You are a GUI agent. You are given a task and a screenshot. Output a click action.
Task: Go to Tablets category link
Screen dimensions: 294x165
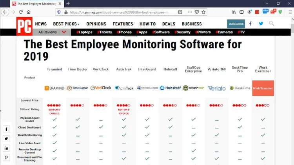pos(105,32)
